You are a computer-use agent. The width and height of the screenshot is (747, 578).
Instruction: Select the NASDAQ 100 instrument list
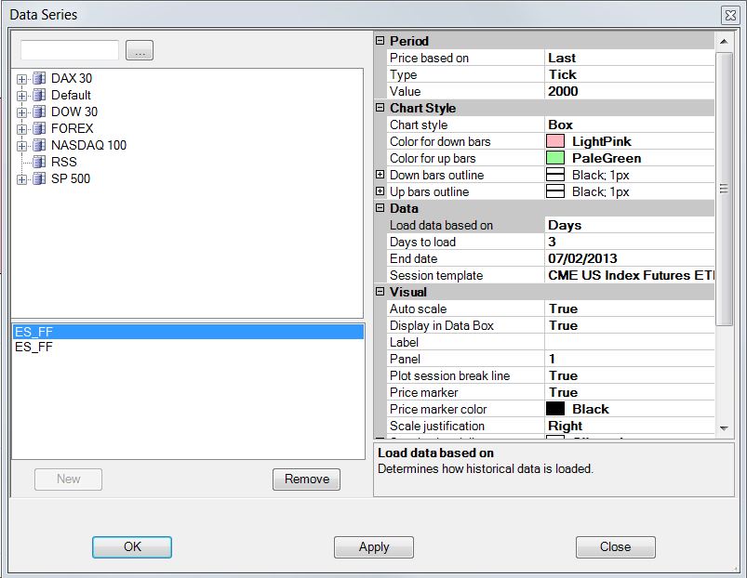pos(88,145)
